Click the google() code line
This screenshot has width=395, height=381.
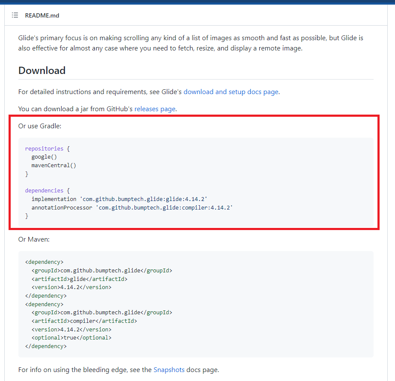coord(44,157)
